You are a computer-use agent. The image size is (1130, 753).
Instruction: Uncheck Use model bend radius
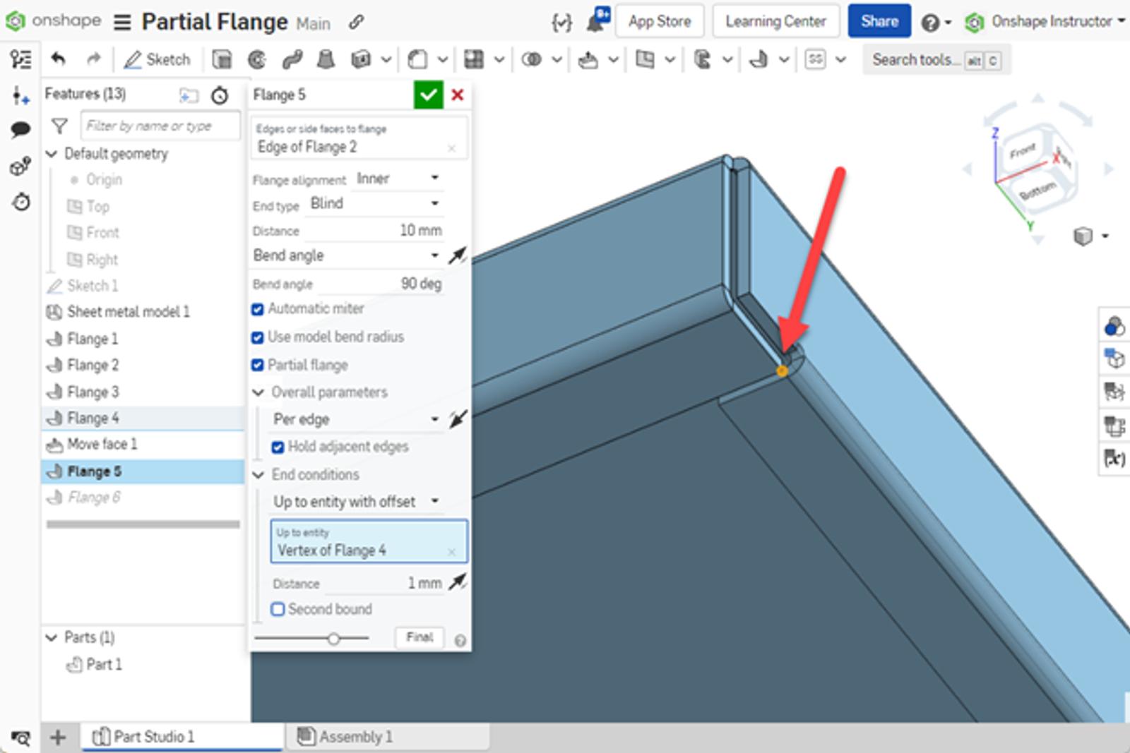coord(258,337)
